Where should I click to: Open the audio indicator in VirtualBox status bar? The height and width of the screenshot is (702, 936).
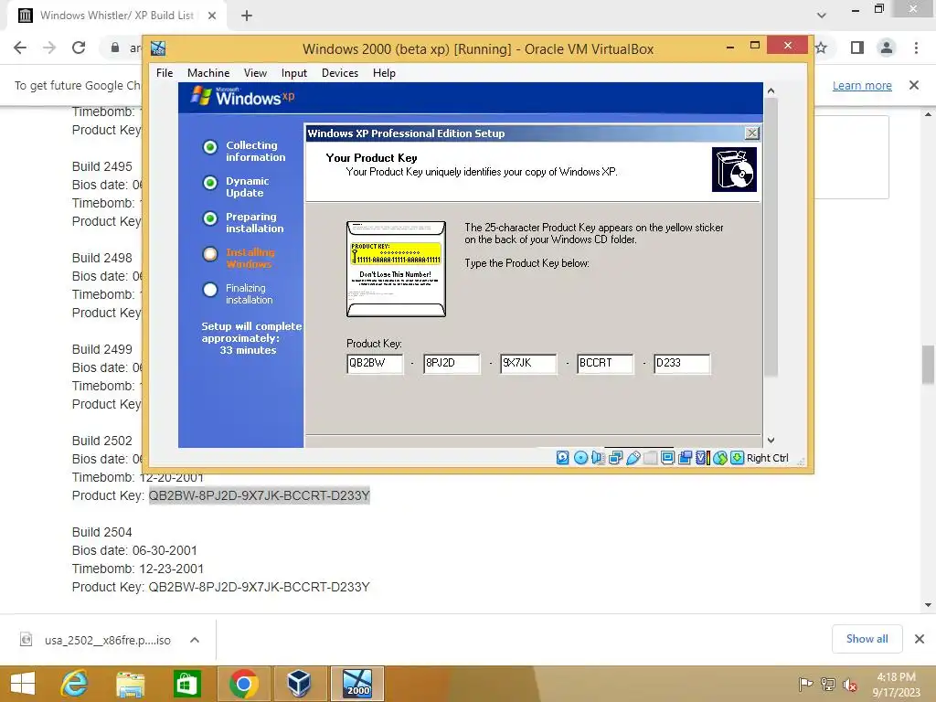598,458
